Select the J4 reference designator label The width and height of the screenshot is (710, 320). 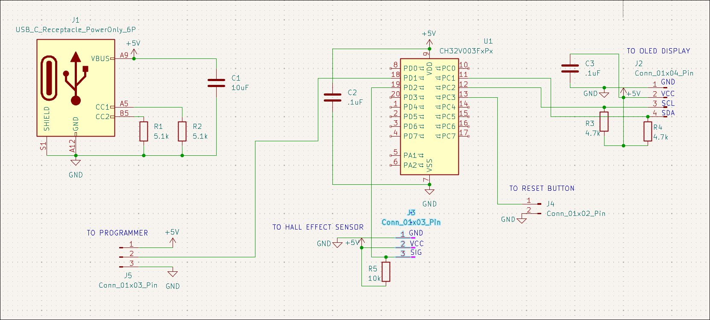pyautogui.click(x=551, y=204)
